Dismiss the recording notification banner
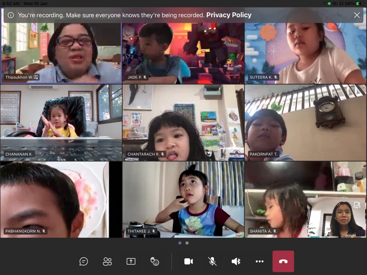This screenshot has height=275, width=367. (x=357, y=15)
